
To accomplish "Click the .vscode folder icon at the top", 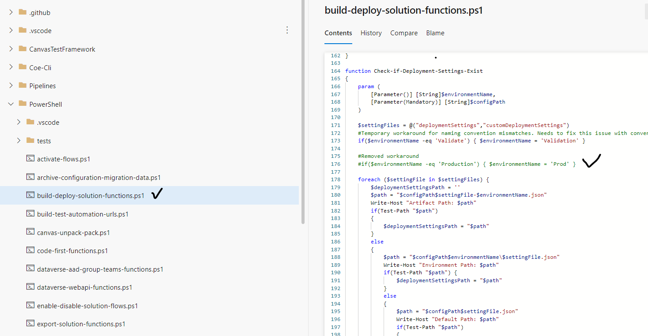I will [x=23, y=30].
